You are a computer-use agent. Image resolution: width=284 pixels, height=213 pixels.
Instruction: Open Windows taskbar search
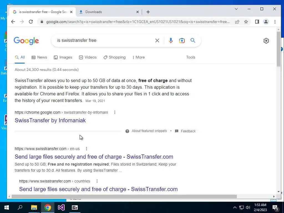20,207
